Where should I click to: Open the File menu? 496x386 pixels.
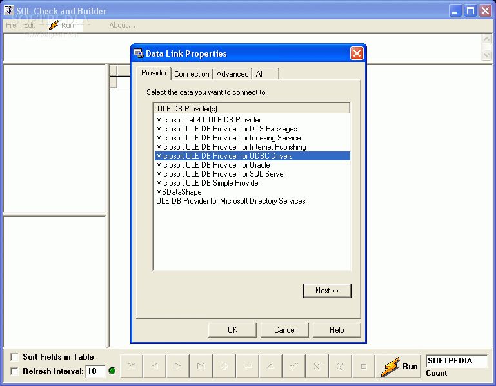pyautogui.click(x=11, y=25)
